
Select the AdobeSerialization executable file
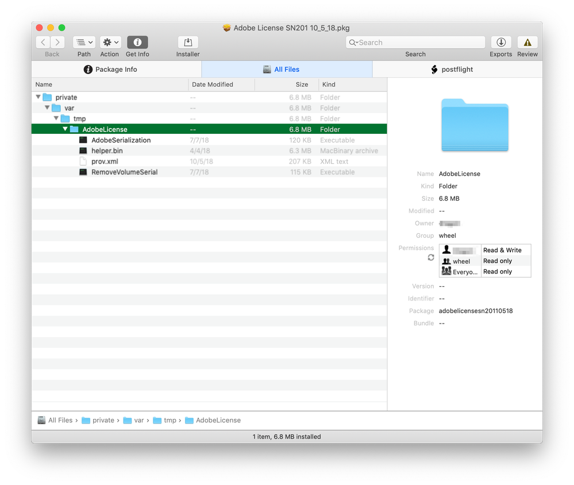pos(209,140)
